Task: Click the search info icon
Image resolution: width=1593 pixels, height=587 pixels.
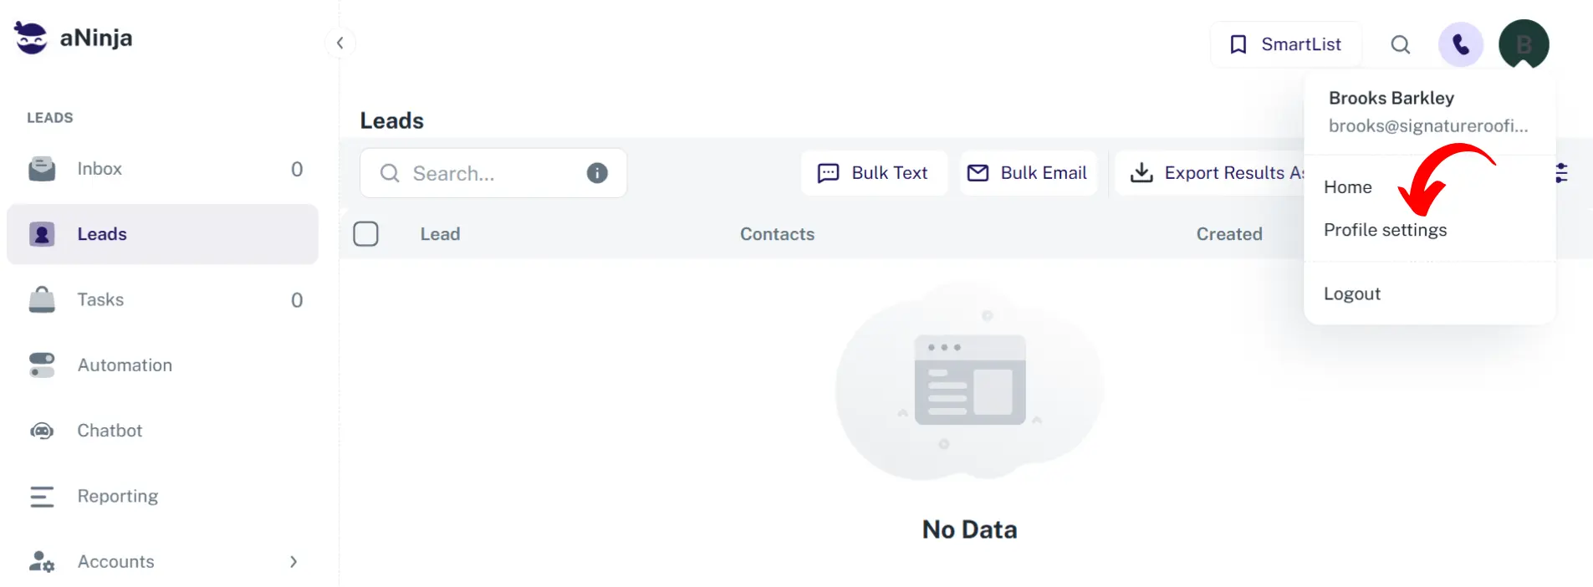Action: (x=597, y=173)
